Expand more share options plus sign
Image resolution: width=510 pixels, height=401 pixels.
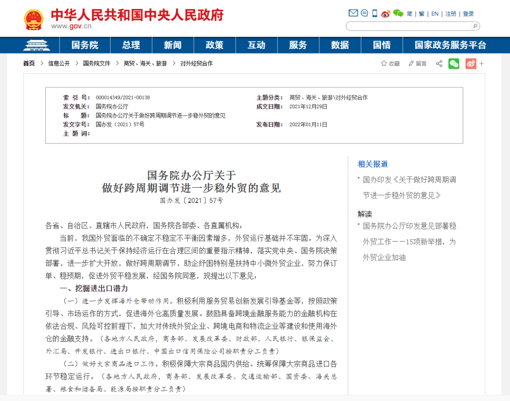tap(482, 64)
